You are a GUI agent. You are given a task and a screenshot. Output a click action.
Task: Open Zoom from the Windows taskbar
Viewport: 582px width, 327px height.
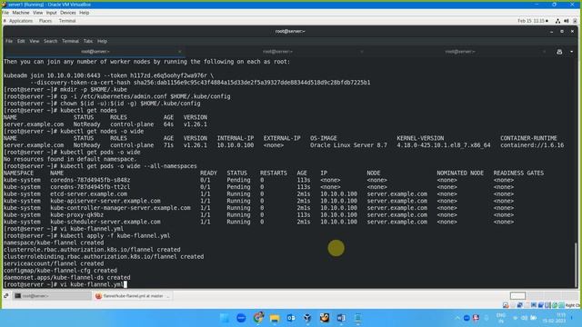coord(241,318)
